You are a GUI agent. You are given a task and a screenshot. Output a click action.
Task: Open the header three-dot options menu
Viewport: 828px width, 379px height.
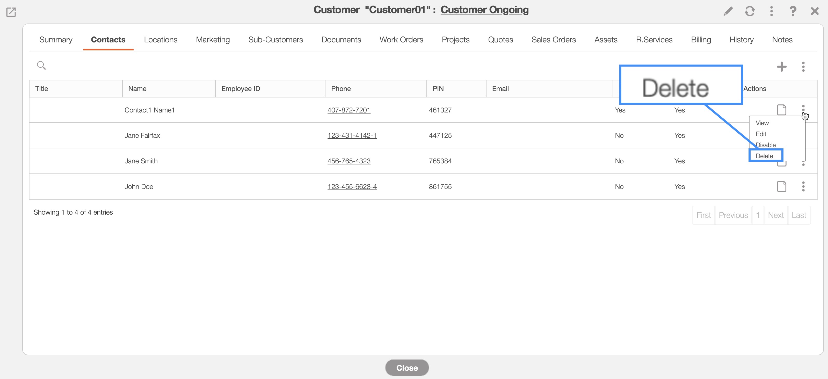click(771, 11)
